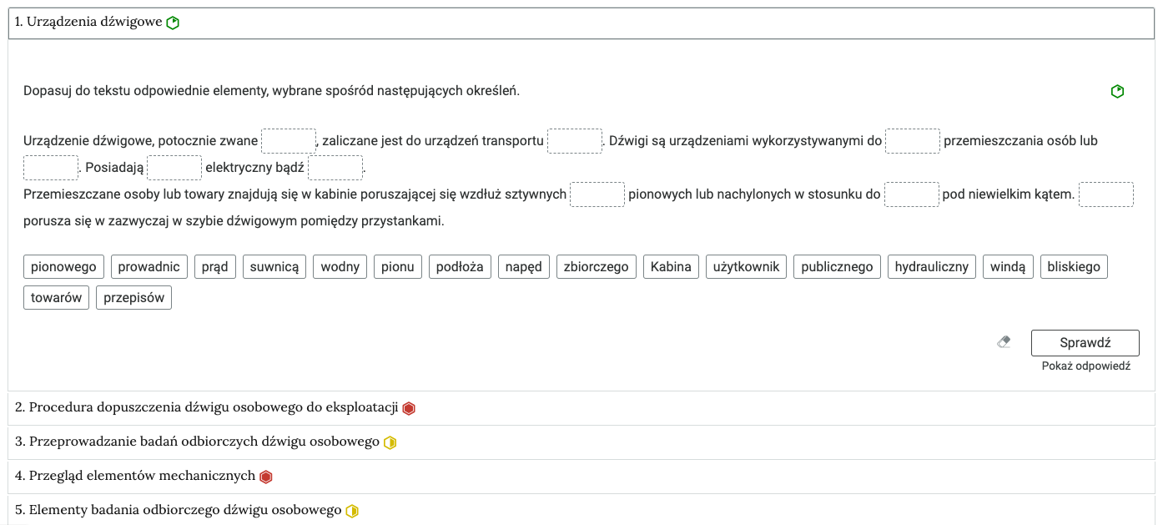
Task: Click the blank field after 'potocznie zwane'
Action: click(x=288, y=140)
